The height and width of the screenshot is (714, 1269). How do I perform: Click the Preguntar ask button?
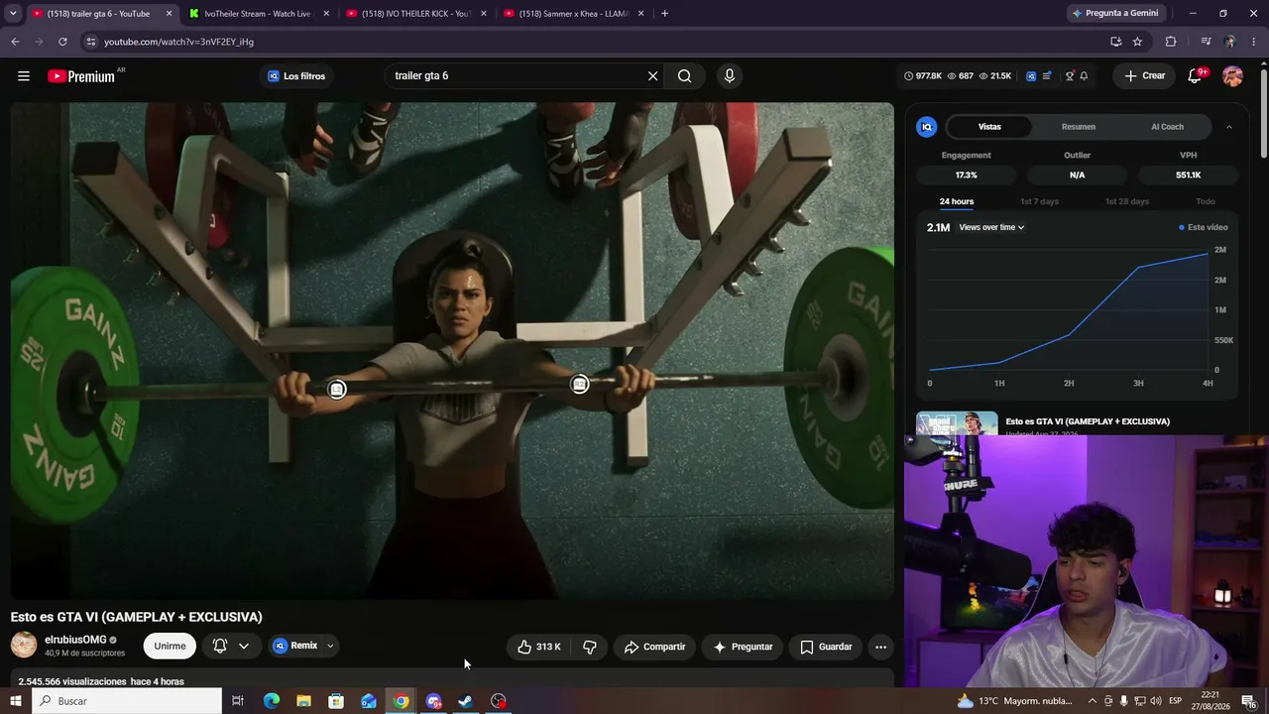743,647
